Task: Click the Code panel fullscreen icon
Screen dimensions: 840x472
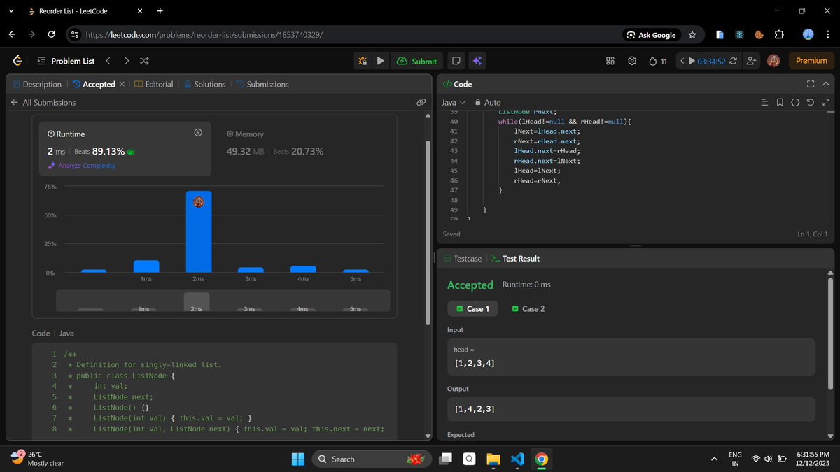Action: (811, 84)
